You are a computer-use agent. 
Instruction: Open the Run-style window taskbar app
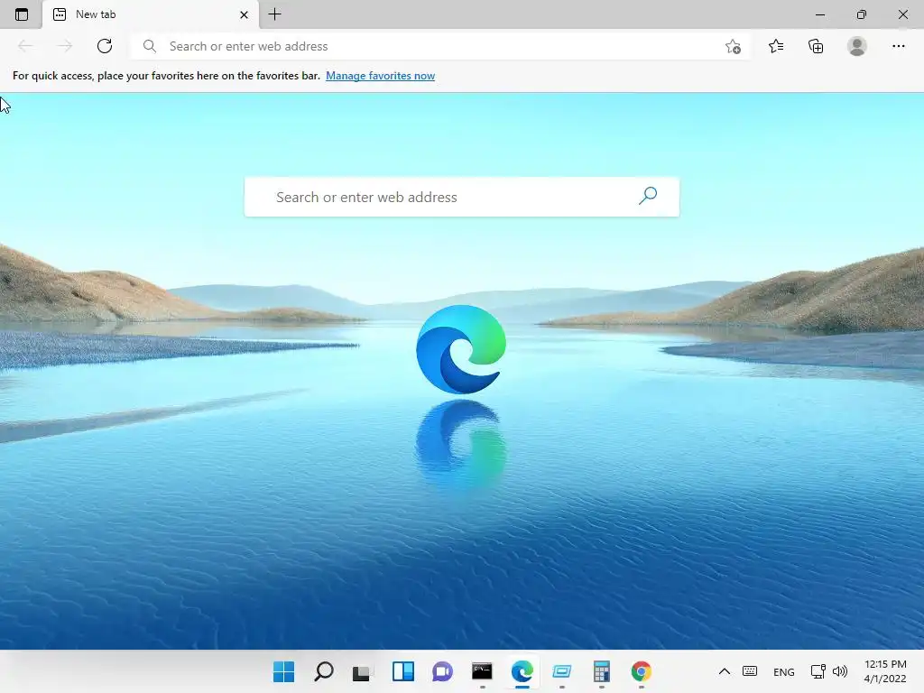click(561, 671)
